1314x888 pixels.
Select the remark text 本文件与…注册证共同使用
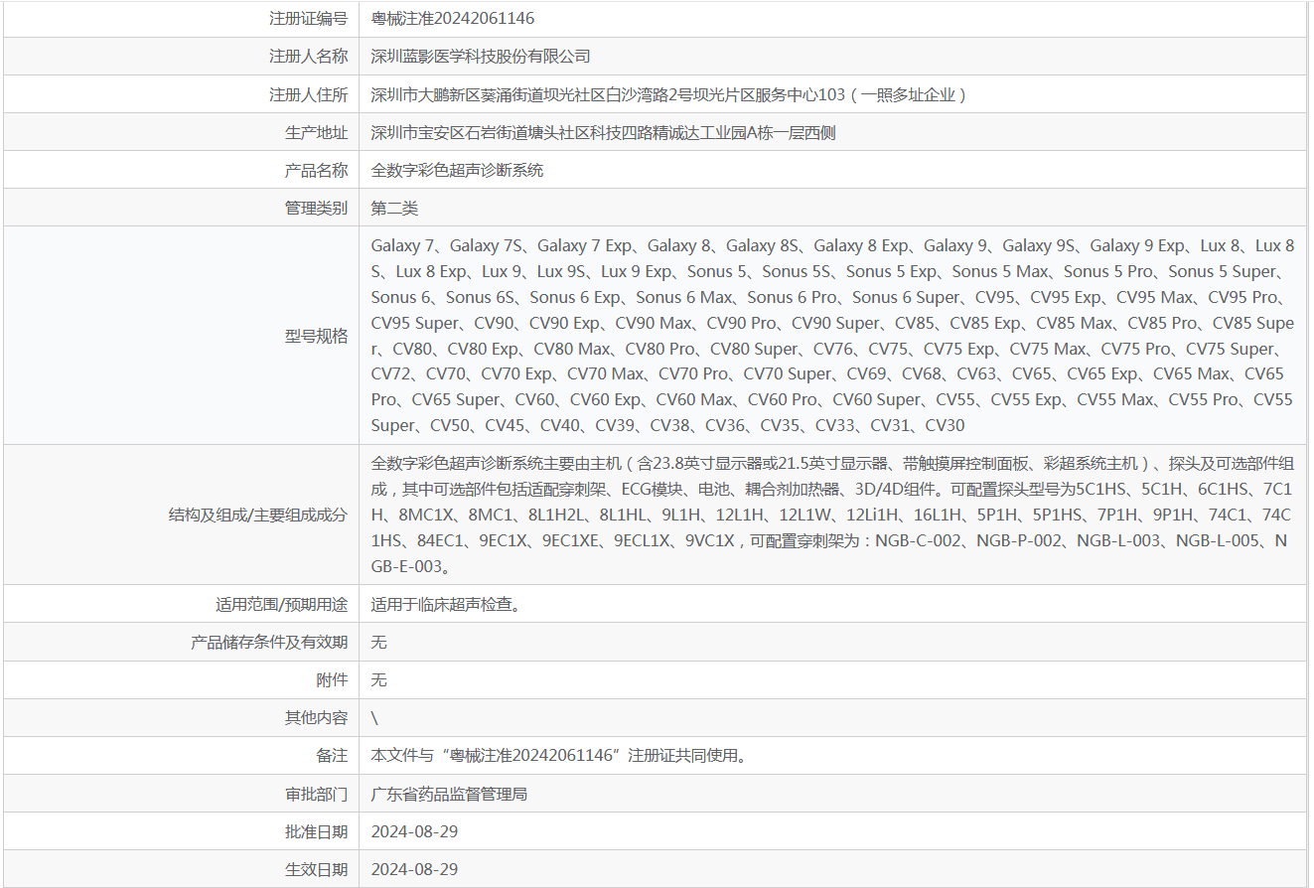tap(559, 755)
